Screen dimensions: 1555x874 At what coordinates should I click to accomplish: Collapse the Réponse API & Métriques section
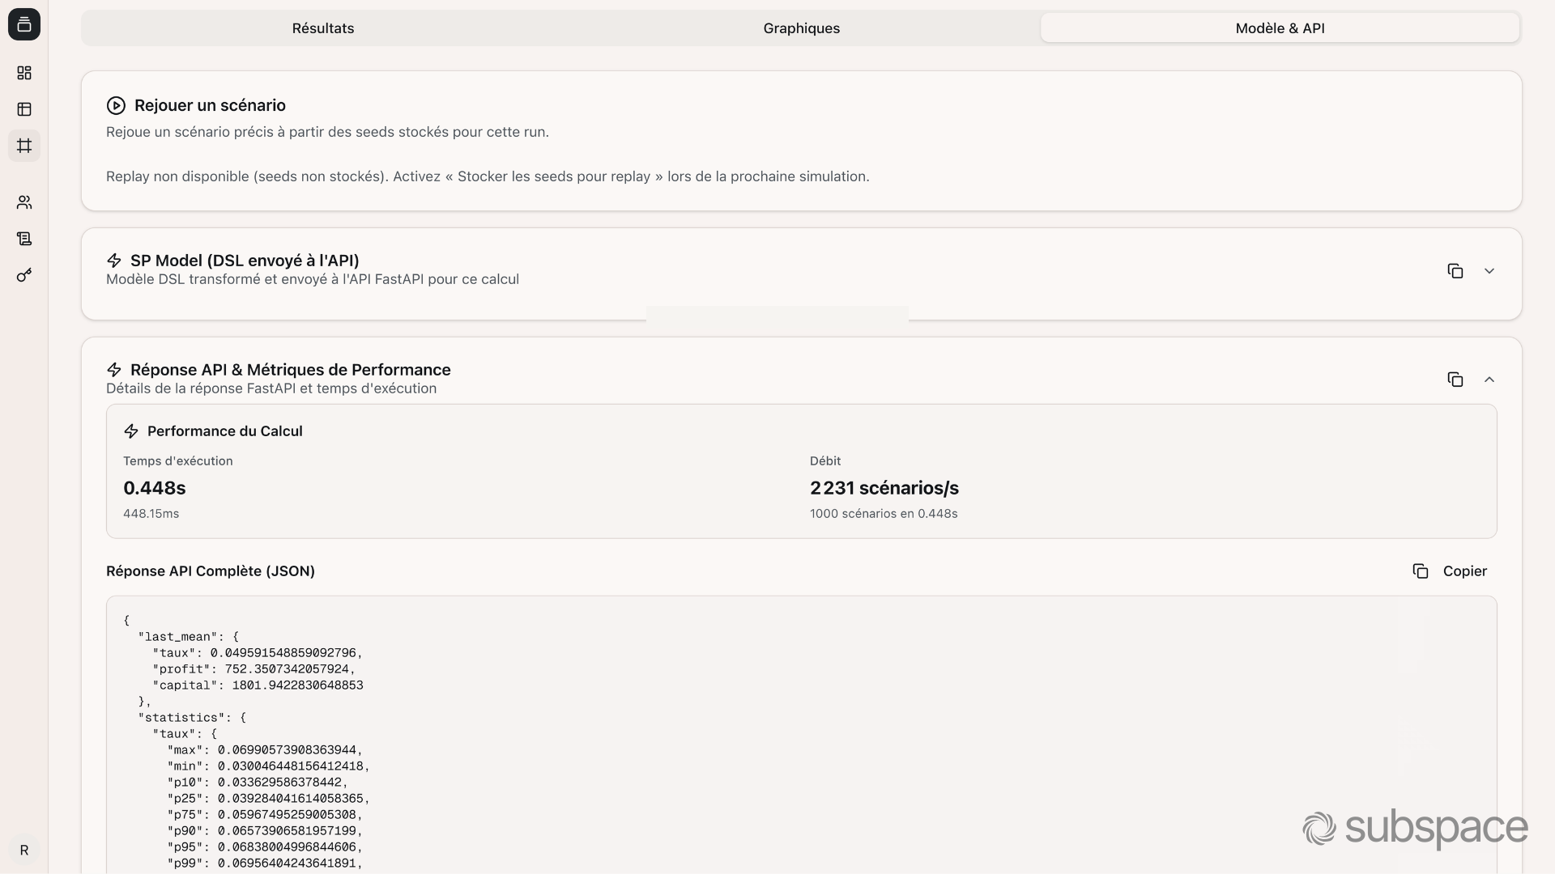coord(1490,379)
